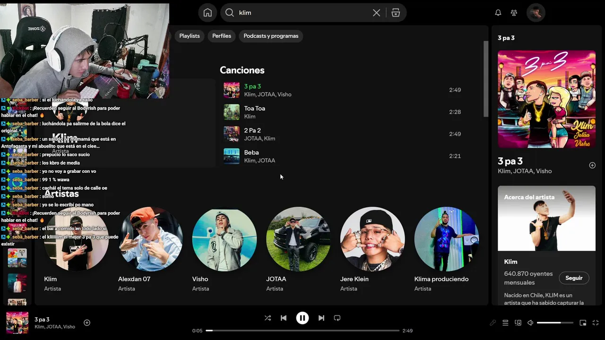Screen dimensions: 605x340
Task: Click the search magnifier icon
Action: click(230, 13)
